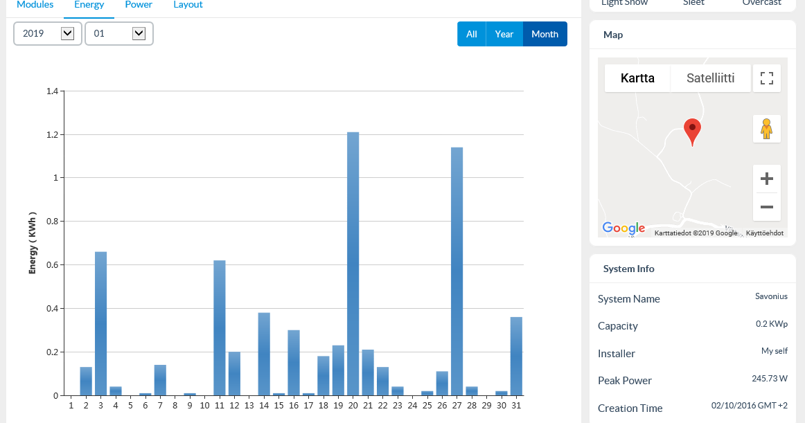The width and height of the screenshot is (805, 423).
Task: Switch to the Power tab
Action: 139,5
